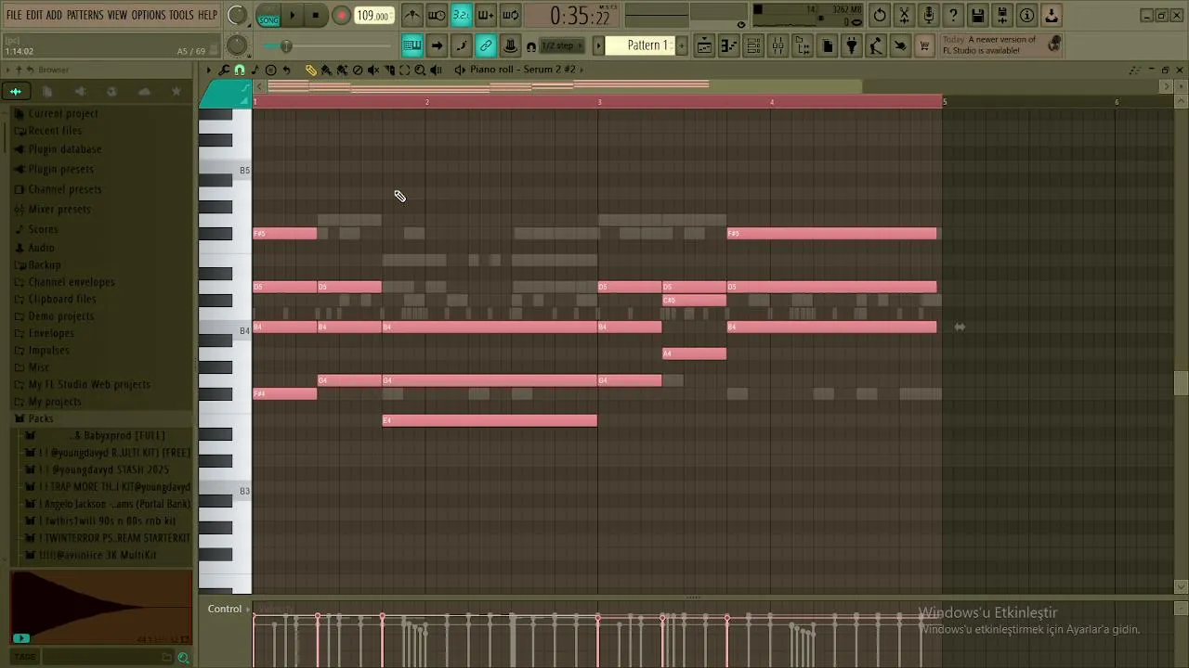This screenshot has height=668, width=1189.
Task: Start playback with the play button
Action: coord(293,16)
